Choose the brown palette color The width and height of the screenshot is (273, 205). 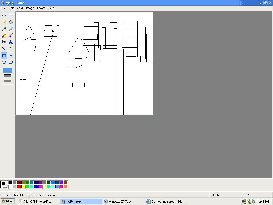point(66,183)
